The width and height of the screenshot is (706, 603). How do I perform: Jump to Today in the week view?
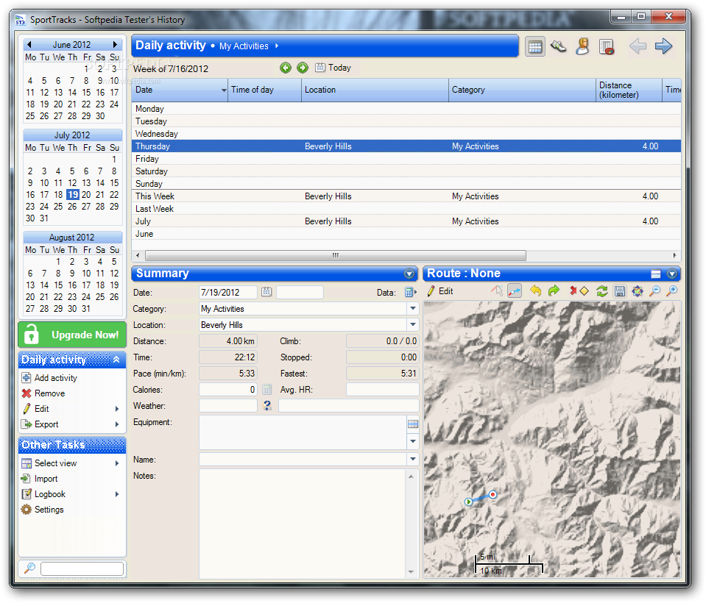point(333,68)
